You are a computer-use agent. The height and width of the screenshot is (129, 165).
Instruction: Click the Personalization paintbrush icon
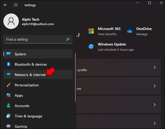pyautogui.click(x=9, y=85)
